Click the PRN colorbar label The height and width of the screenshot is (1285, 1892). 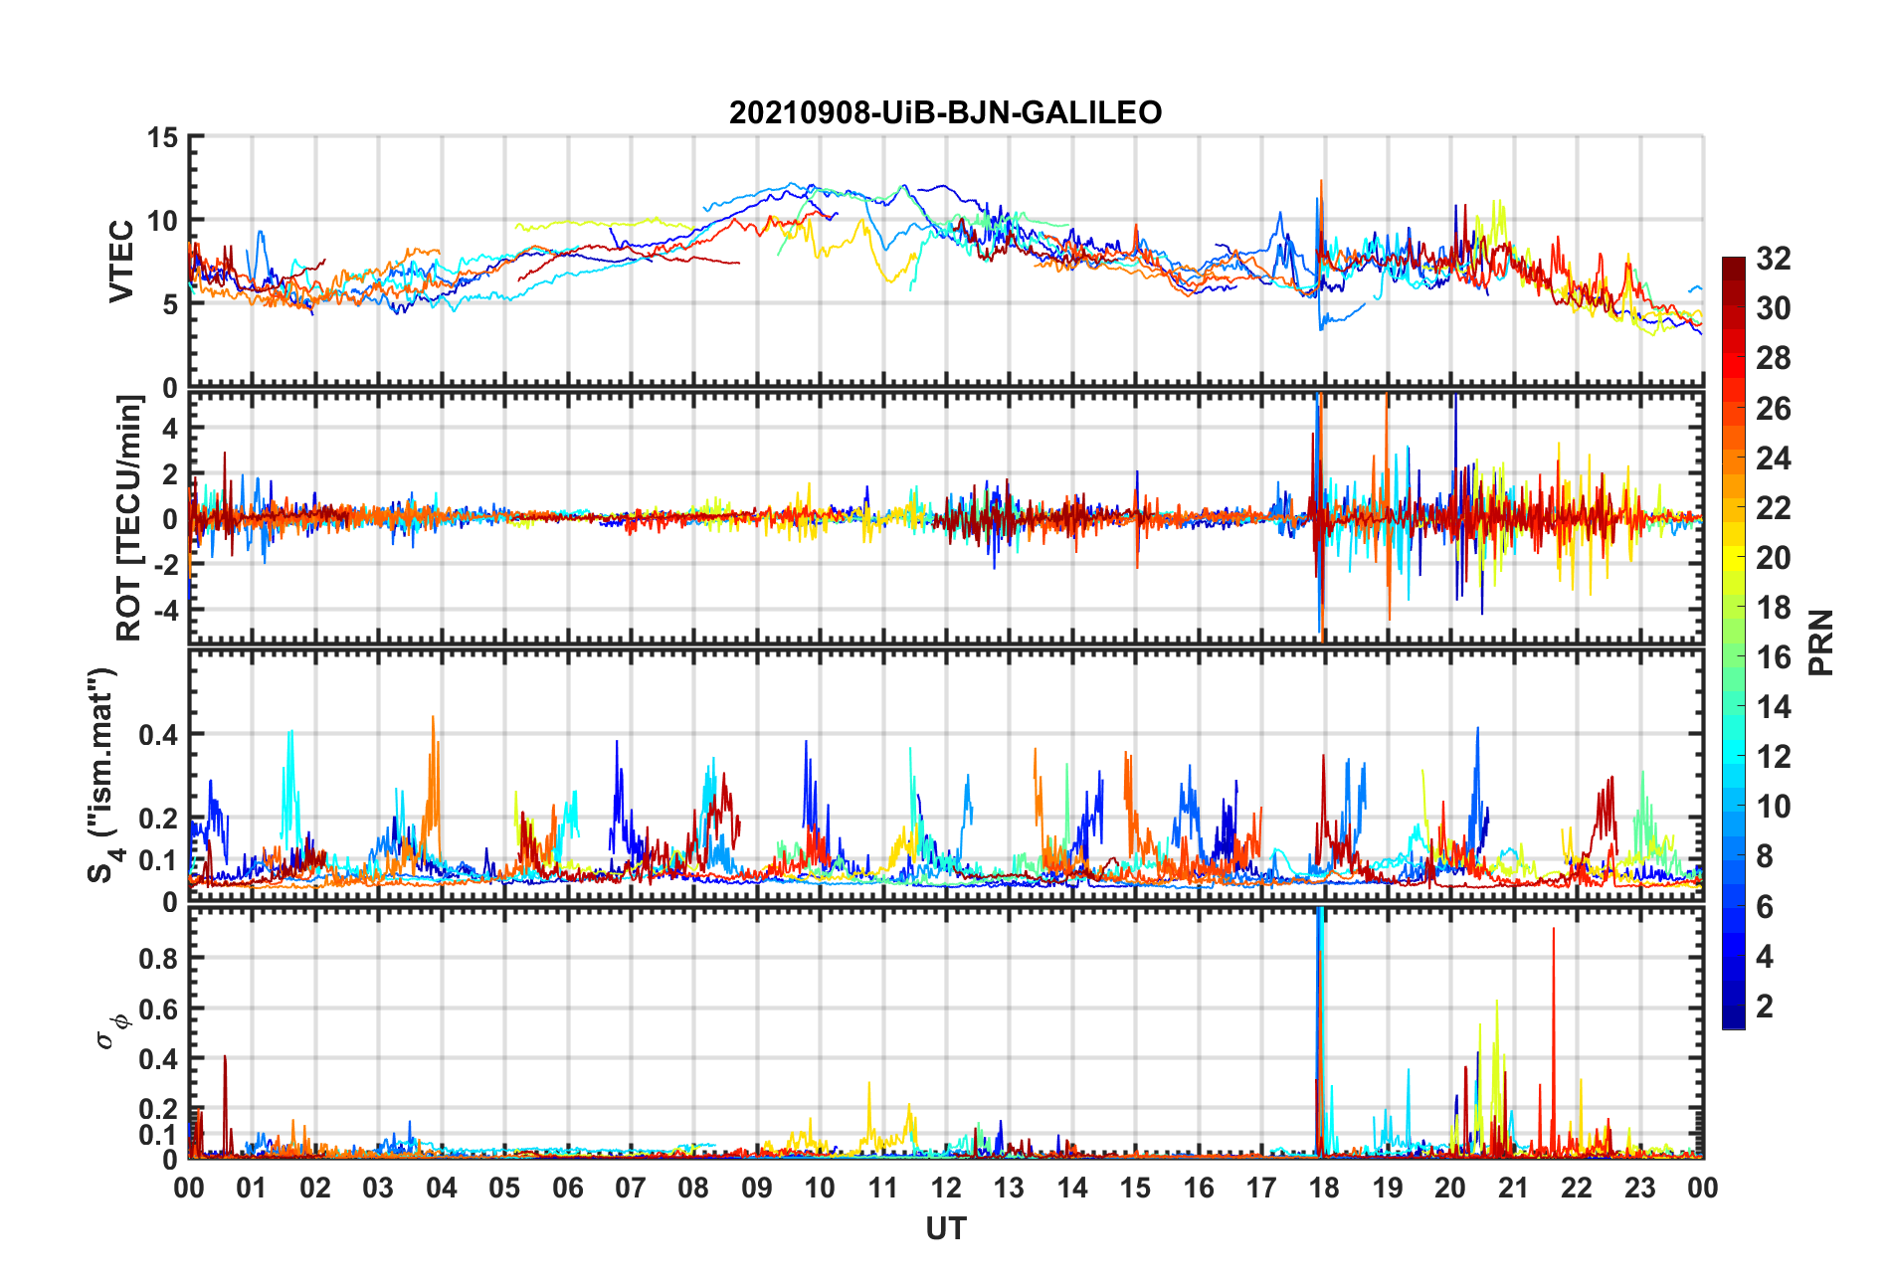click(1820, 642)
